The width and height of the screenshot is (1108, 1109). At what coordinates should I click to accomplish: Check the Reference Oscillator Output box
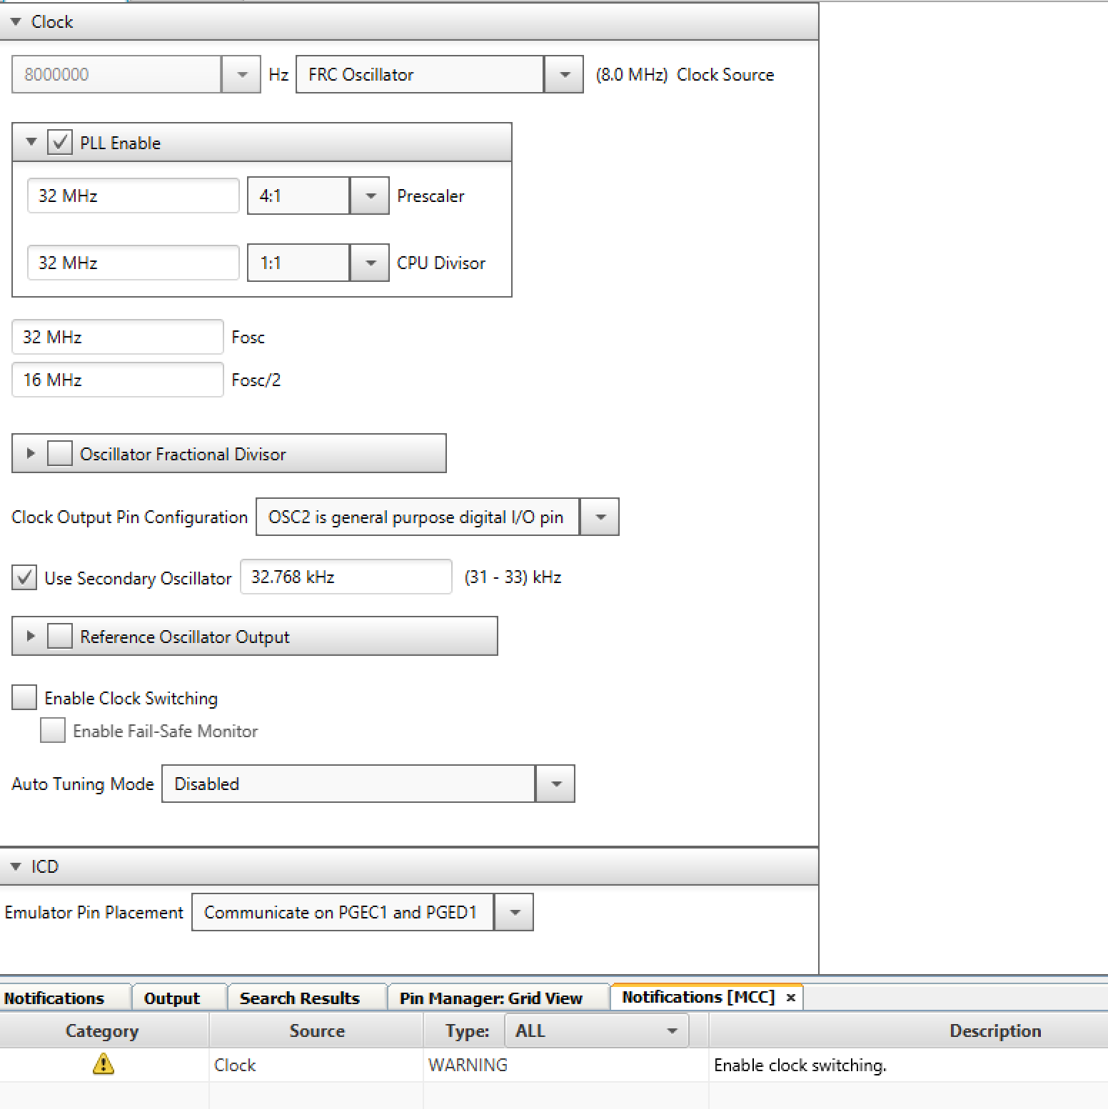coord(60,636)
